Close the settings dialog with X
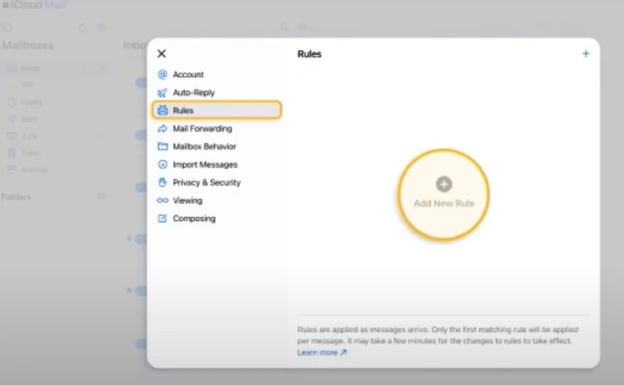Viewport: 624px width, 385px height. [162, 54]
